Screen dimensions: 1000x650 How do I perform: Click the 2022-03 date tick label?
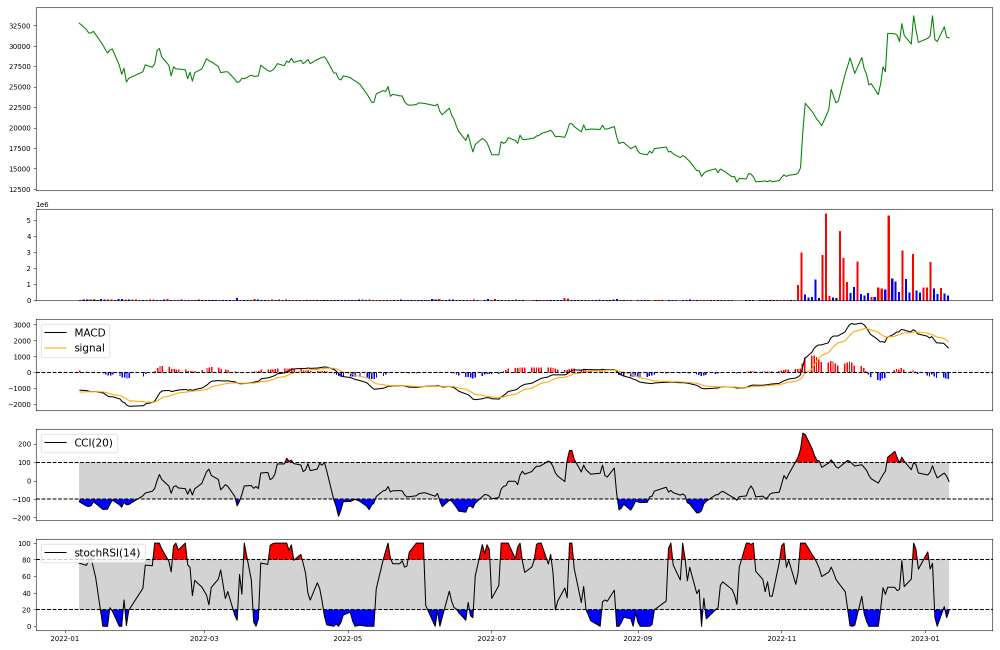pyautogui.click(x=204, y=638)
